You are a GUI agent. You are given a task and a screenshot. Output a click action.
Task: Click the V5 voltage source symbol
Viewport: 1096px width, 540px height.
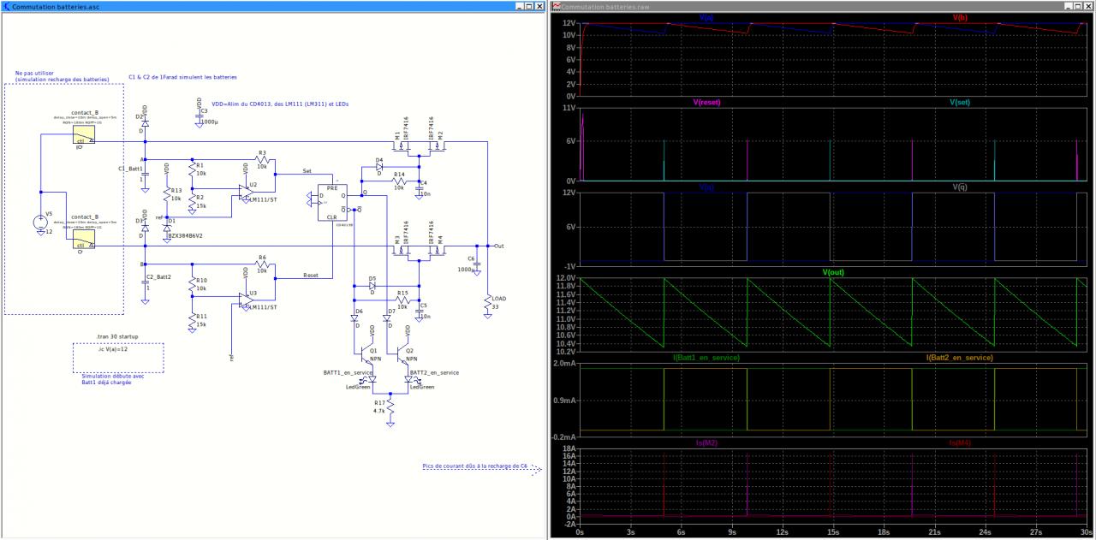40,223
